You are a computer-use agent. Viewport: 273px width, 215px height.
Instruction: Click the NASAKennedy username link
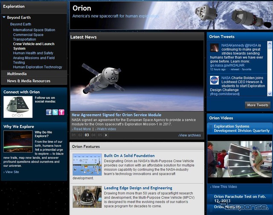pos(233,45)
